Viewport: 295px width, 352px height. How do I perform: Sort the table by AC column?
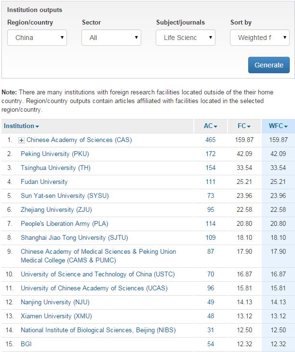click(x=210, y=126)
